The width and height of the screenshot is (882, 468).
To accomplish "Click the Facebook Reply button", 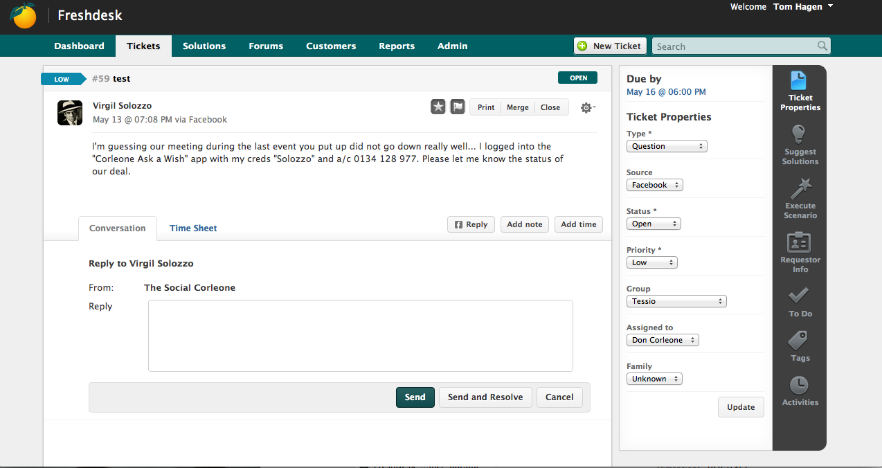I will [471, 224].
